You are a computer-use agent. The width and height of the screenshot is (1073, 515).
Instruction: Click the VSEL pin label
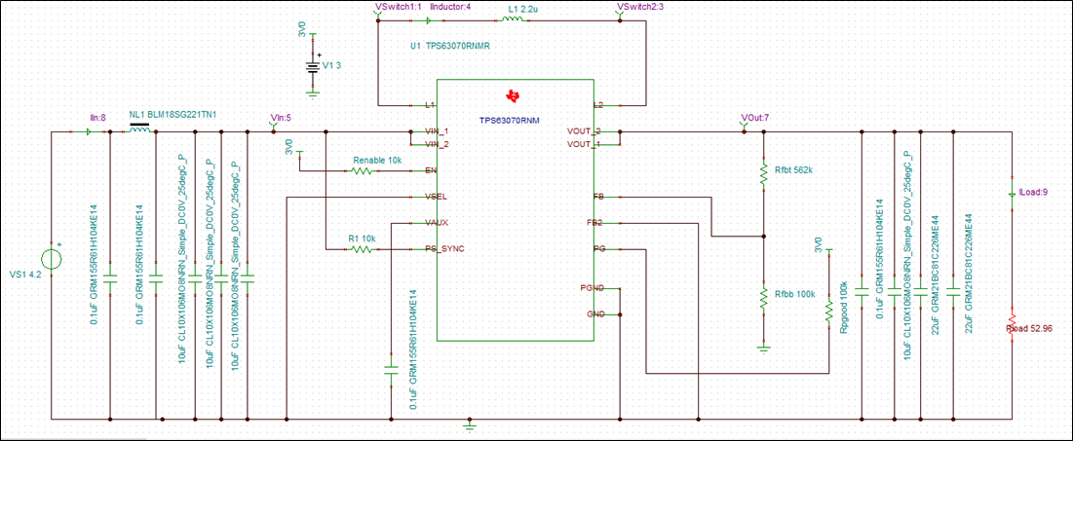[x=436, y=197]
